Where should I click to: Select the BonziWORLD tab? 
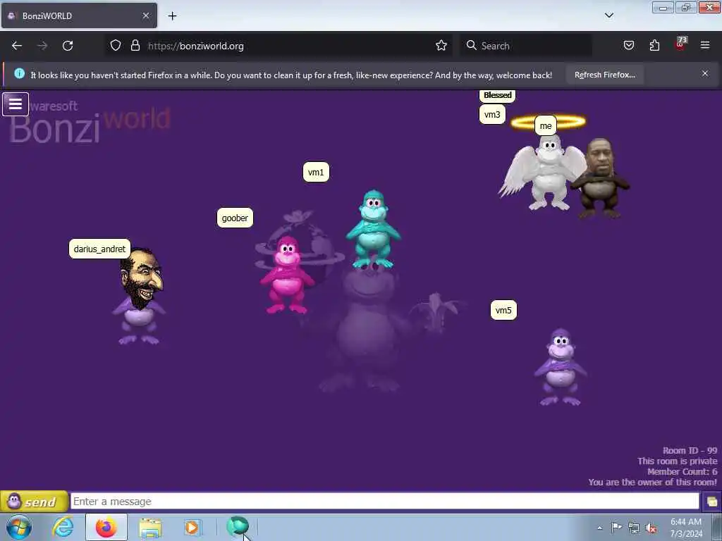pos(79,15)
